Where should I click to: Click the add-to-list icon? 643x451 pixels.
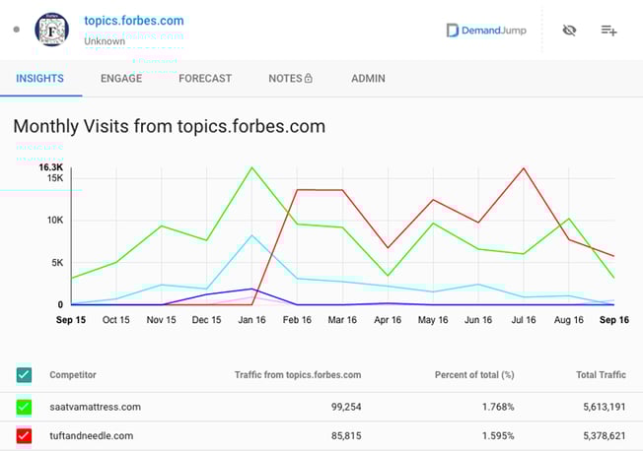(x=608, y=31)
